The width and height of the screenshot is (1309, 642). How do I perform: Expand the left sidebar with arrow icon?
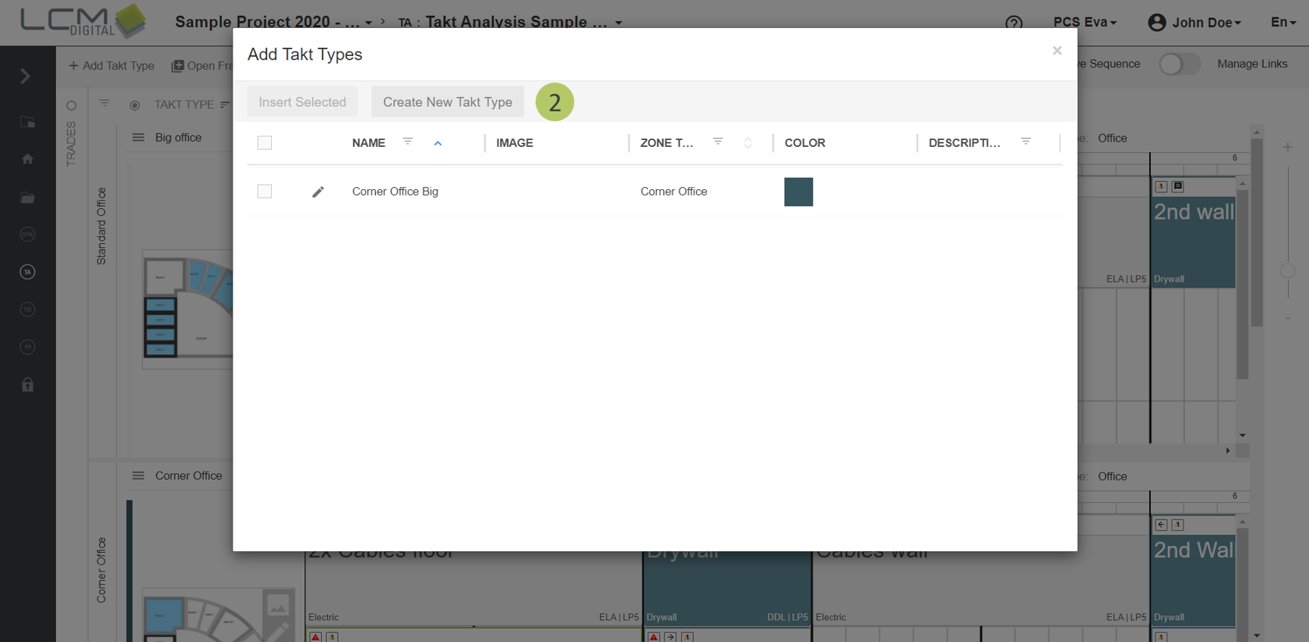25,76
